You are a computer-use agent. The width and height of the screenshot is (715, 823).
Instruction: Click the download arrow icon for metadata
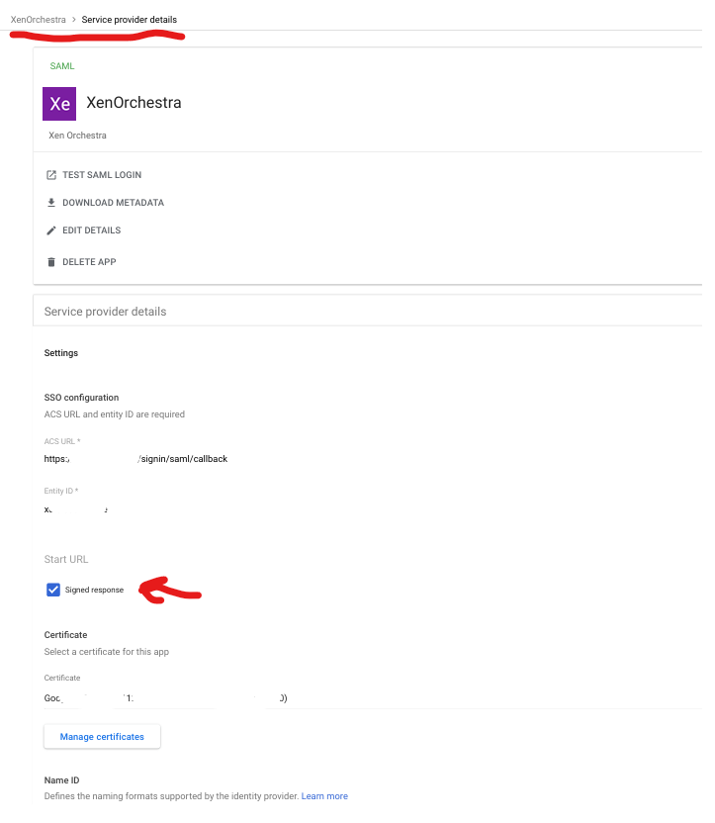tap(51, 203)
